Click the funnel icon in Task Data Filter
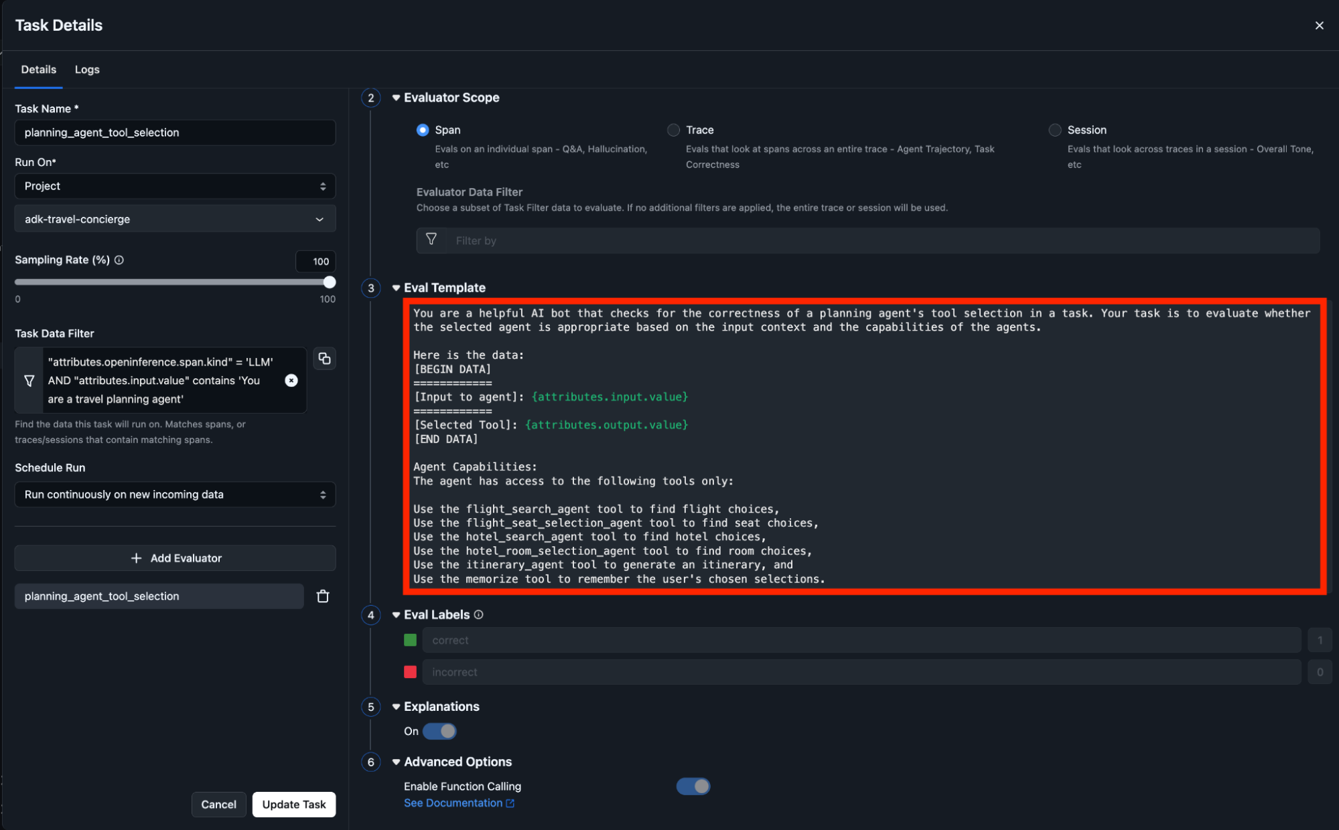The width and height of the screenshot is (1339, 830). coord(29,380)
